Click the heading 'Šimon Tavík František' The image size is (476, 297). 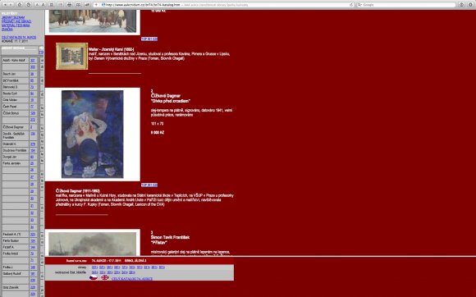[170, 237]
